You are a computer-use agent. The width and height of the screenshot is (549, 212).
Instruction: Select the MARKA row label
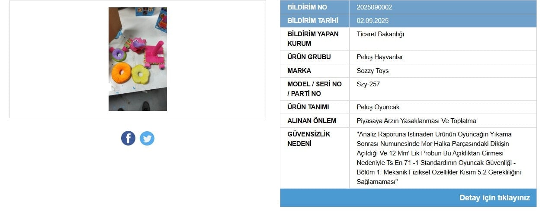(x=299, y=71)
